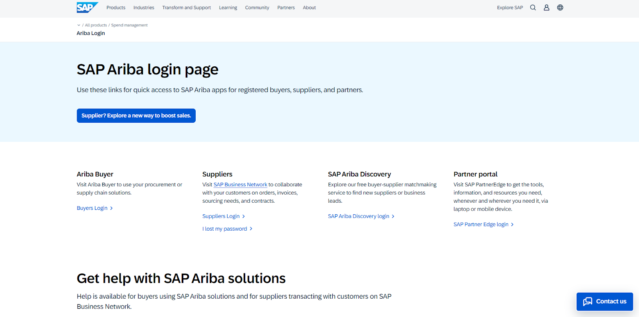Click the chevron after SAP Ariba Discovery login

click(x=393, y=216)
